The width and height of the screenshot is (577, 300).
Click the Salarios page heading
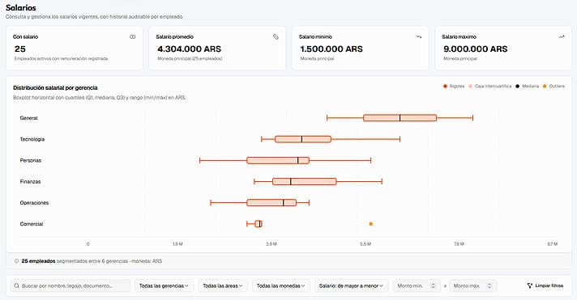(21, 8)
